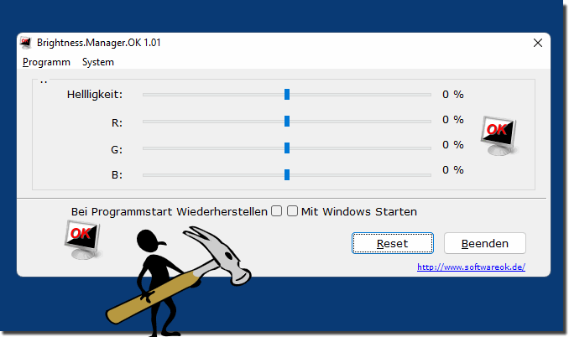Click the Helligkeit 0 % value
569x337 pixels.
(453, 95)
